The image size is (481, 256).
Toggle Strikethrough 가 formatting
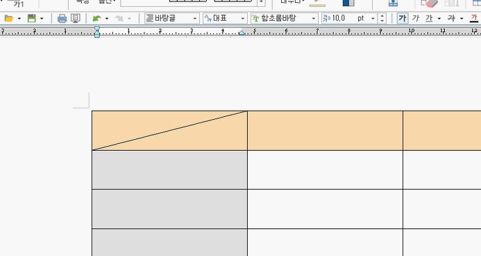pyautogui.click(x=451, y=19)
